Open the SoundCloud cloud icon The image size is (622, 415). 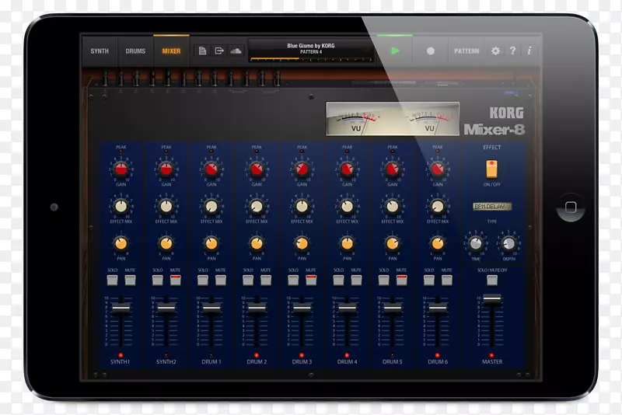coord(236,51)
